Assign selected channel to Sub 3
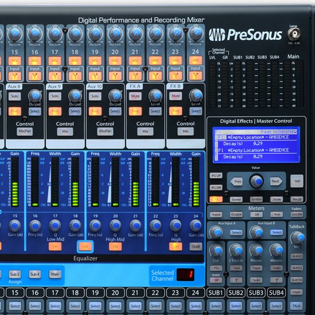315x315 pixels. 15,274
